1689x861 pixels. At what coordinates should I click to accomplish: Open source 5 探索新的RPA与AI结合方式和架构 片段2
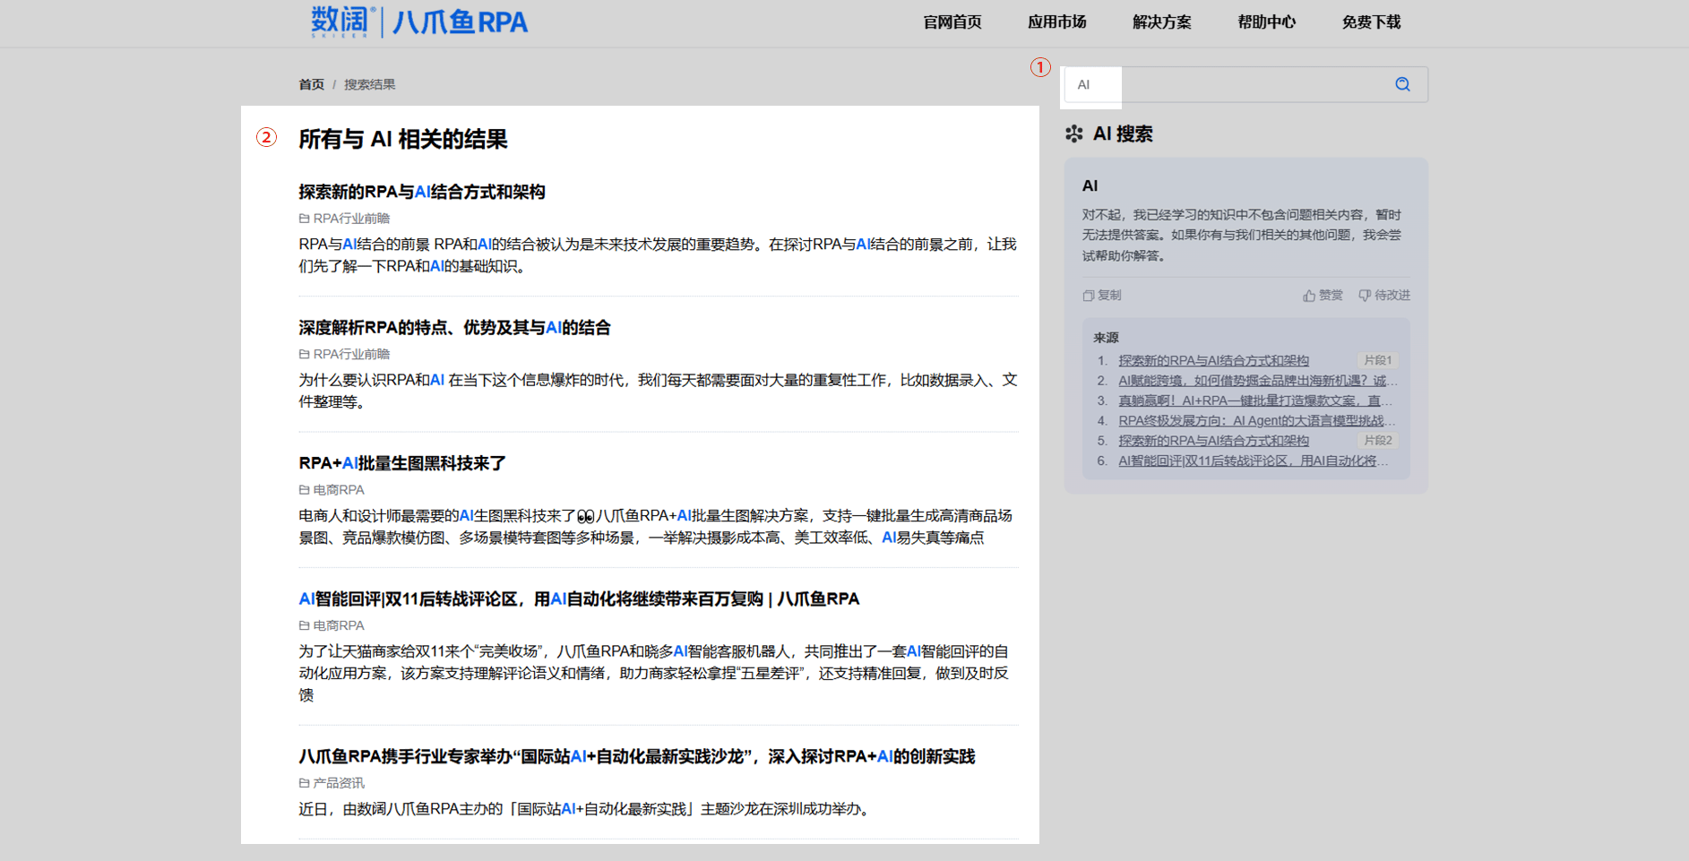[x=1213, y=441]
